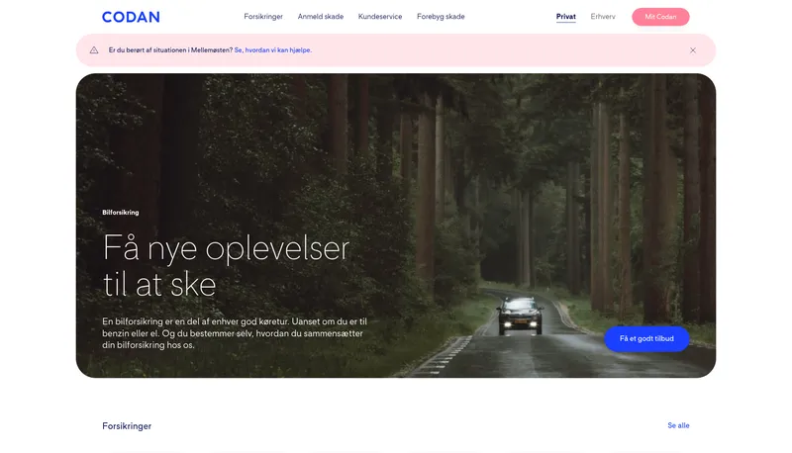Open the 'Se alle' link

[x=678, y=425]
